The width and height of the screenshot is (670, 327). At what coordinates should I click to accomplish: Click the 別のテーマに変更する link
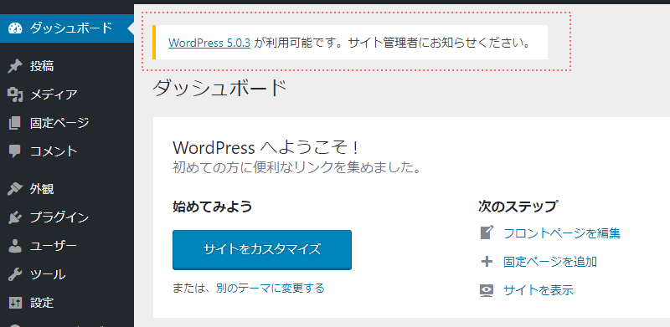pos(270,289)
